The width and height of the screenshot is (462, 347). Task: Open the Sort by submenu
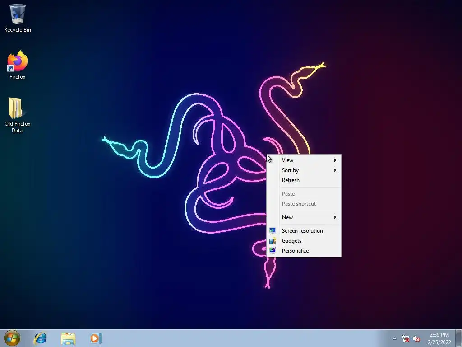pyautogui.click(x=304, y=170)
